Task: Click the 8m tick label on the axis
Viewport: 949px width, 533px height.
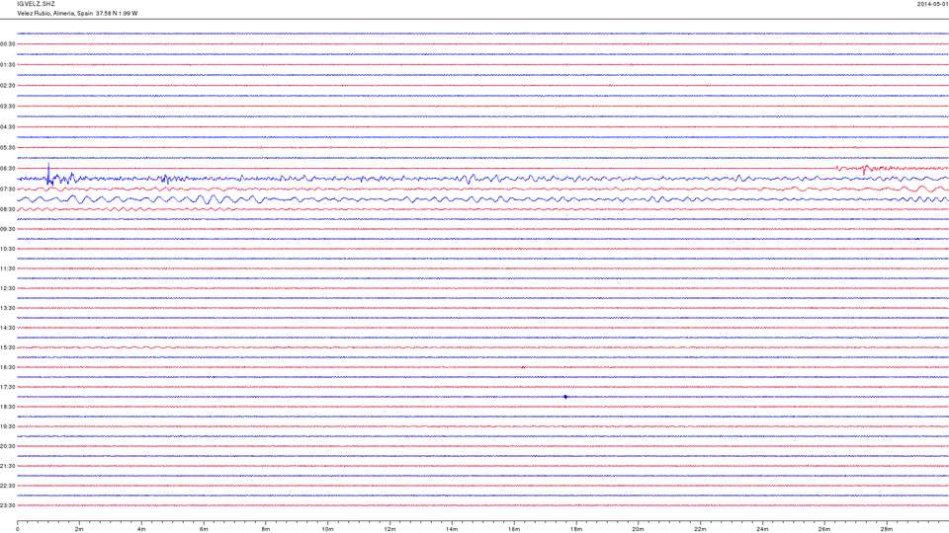Action: coord(266,529)
